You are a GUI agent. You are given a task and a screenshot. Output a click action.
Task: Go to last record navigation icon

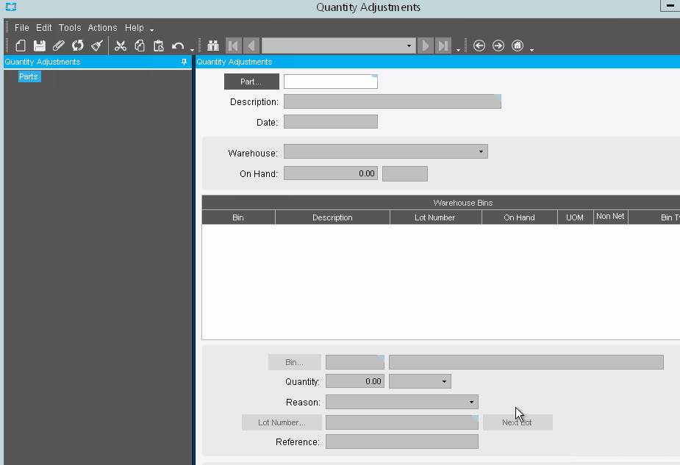point(443,46)
